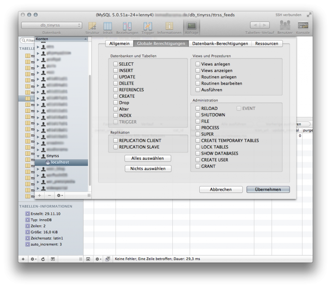Click the accounts list scrollbar
This screenshot has width=331, height=288.
[x=90, y=130]
